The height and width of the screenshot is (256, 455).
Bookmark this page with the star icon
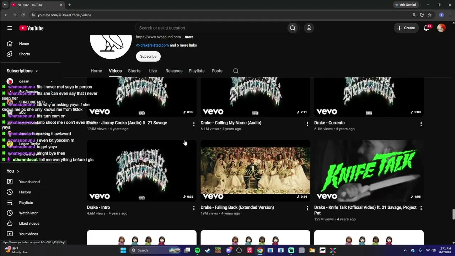click(x=430, y=15)
